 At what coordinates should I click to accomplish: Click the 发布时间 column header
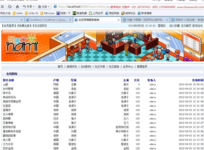(x=198, y=80)
